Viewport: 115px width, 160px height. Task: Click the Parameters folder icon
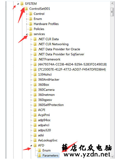[40, 156]
